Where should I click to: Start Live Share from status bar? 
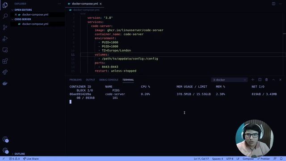[x=31, y=159]
